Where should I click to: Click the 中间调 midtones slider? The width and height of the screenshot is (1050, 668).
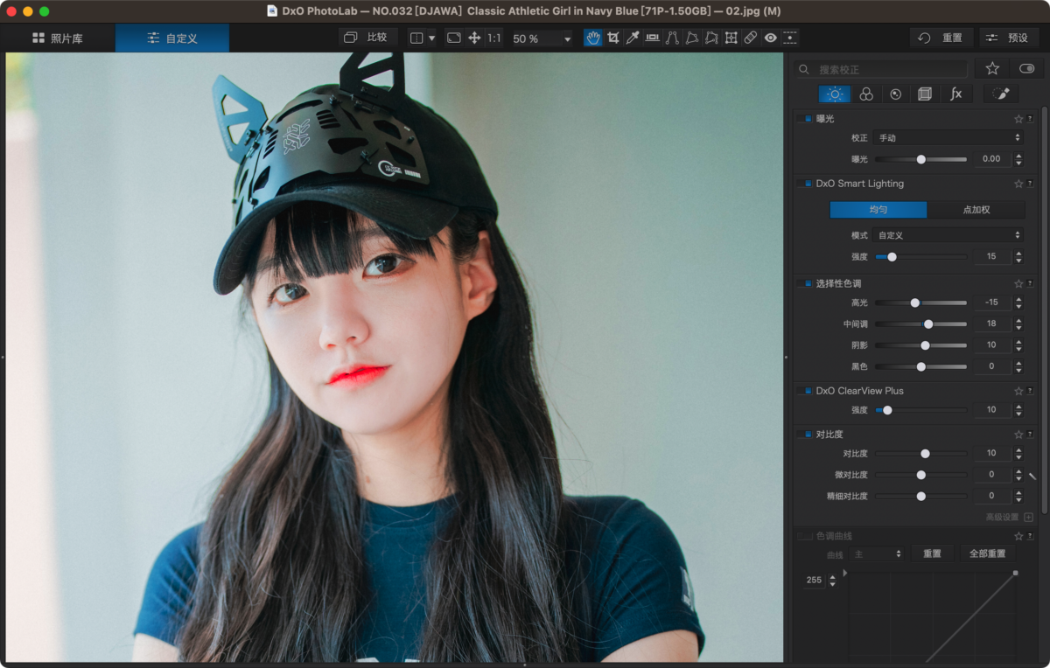click(x=920, y=324)
